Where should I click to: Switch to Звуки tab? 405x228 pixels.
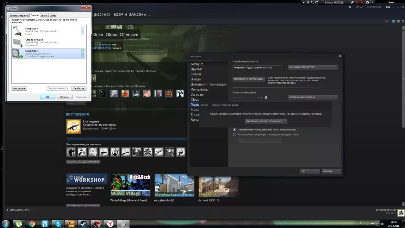pyautogui.click(x=44, y=16)
